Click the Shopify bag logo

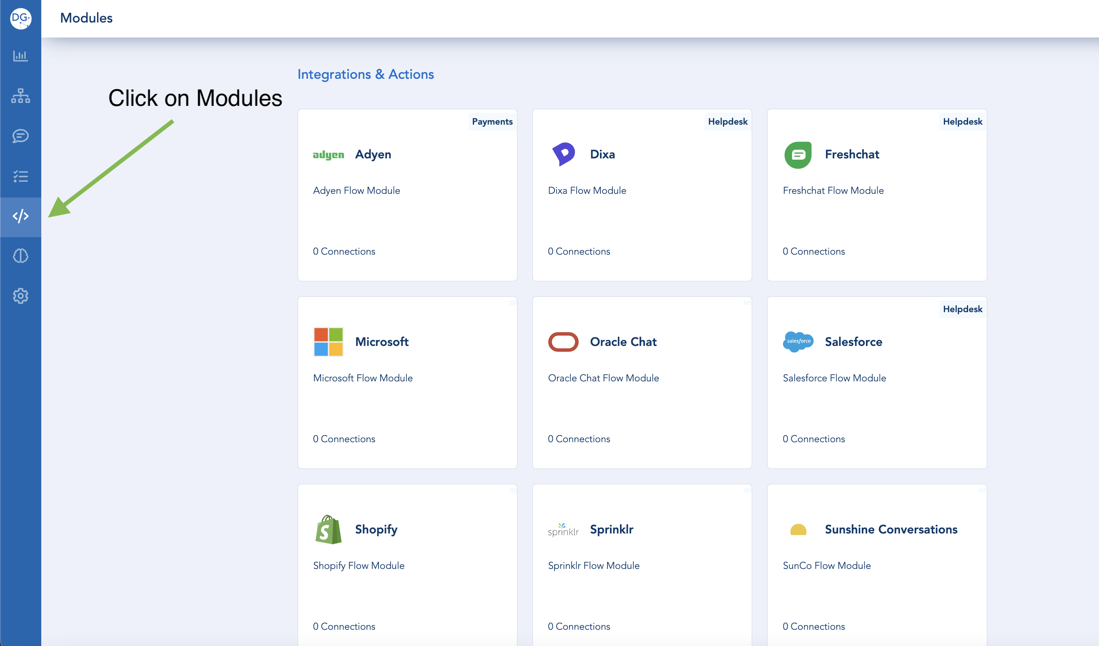[329, 530]
